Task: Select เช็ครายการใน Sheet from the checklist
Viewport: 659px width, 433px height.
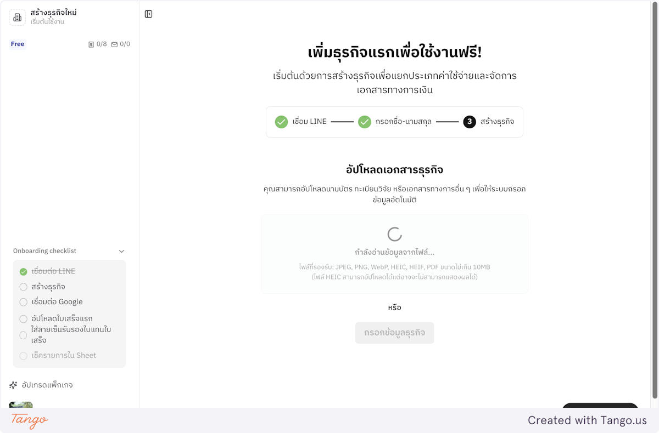Action: pyautogui.click(x=23, y=355)
